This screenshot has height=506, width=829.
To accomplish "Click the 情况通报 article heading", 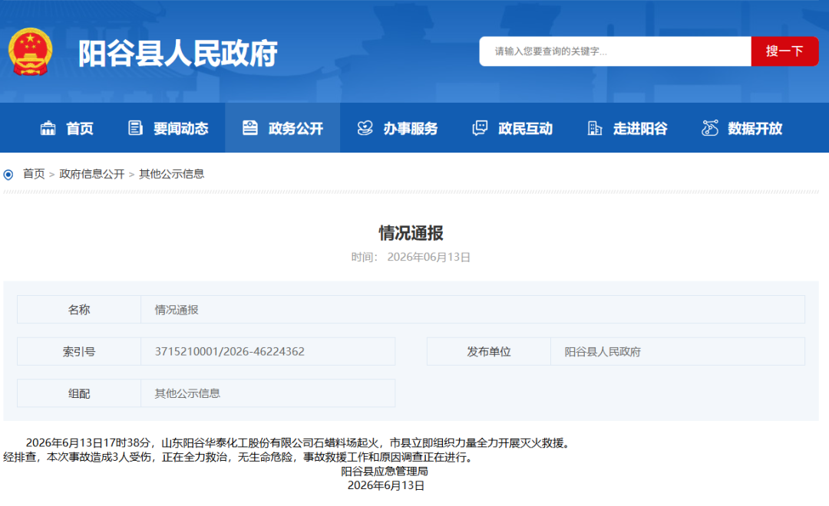I will click(x=411, y=233).
